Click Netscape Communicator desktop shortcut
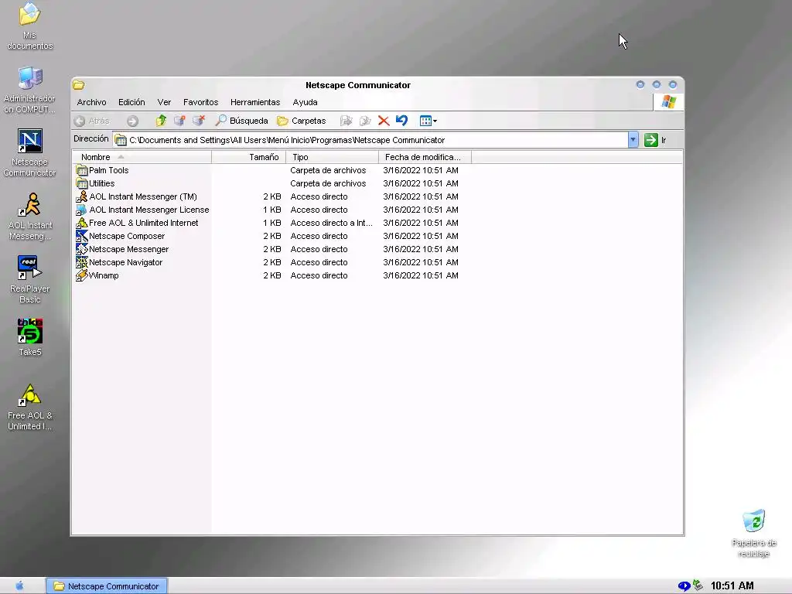This screenshot has width=792, height=594. [x=30, y=153]
